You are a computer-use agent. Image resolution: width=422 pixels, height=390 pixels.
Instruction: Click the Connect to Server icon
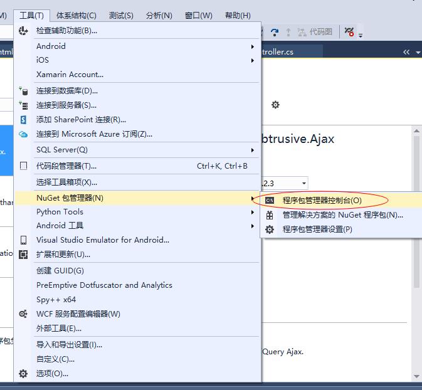coord(23,105)
